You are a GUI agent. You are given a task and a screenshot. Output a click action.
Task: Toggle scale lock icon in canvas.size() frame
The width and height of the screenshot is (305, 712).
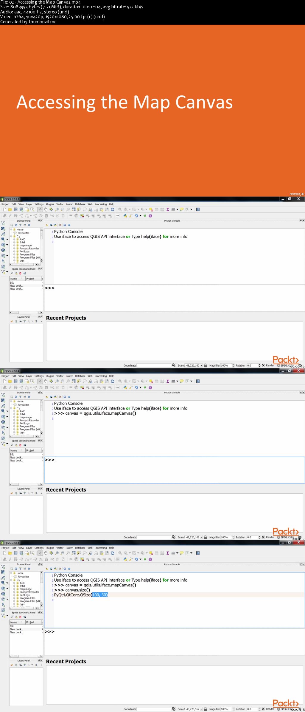tap(206, 709)
